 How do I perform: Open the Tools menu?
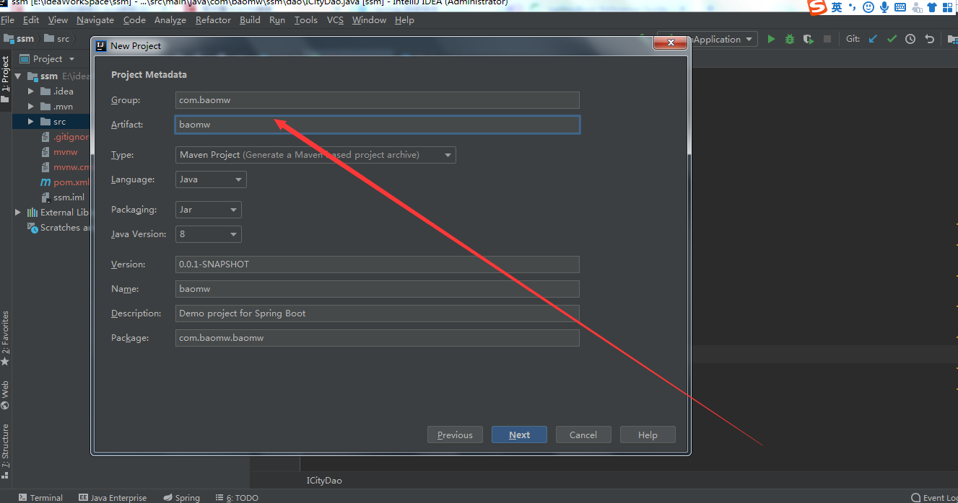(306, 20)
